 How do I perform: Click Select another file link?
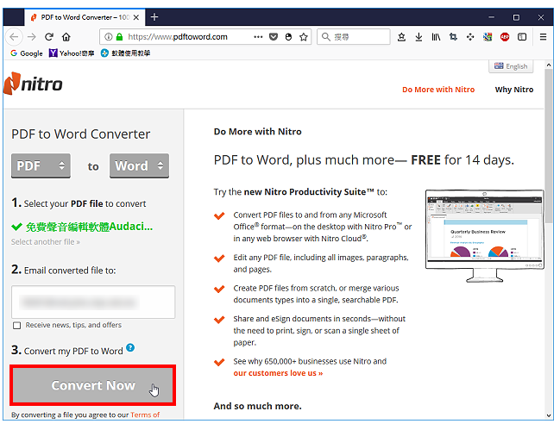pyautogui.click(x=46, y=242)
